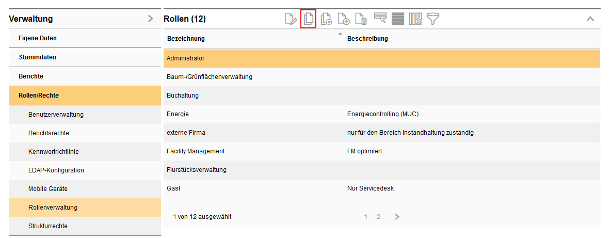Screen dimensions: 611x238
Task: Click the select all rows icon
Action: pyautogui.click(x=397, y=19)
